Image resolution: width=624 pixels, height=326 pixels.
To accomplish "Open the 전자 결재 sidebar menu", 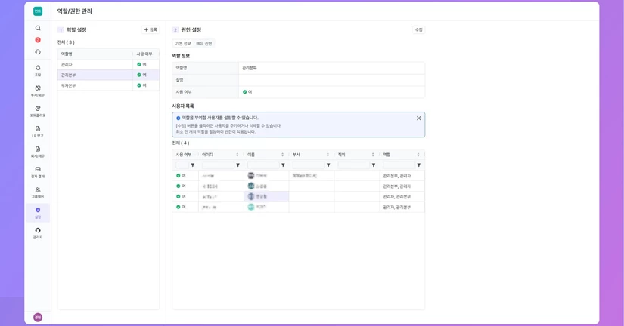I will (x=38, y=172).
